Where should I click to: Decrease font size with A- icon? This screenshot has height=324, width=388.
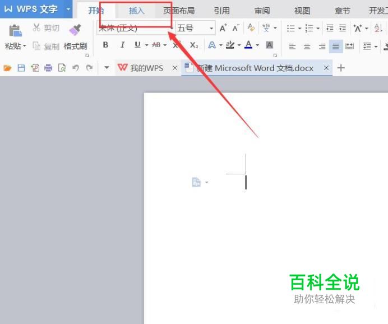236,28
